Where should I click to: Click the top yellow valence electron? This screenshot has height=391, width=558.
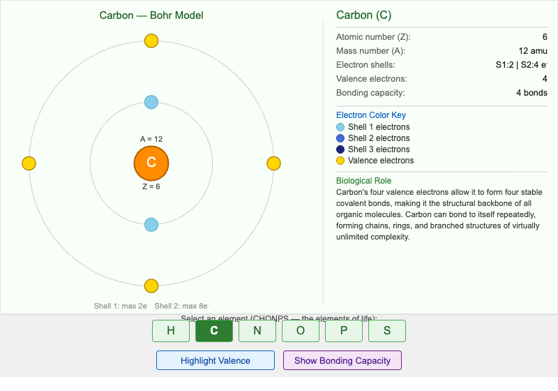click(x=151, y=40)
